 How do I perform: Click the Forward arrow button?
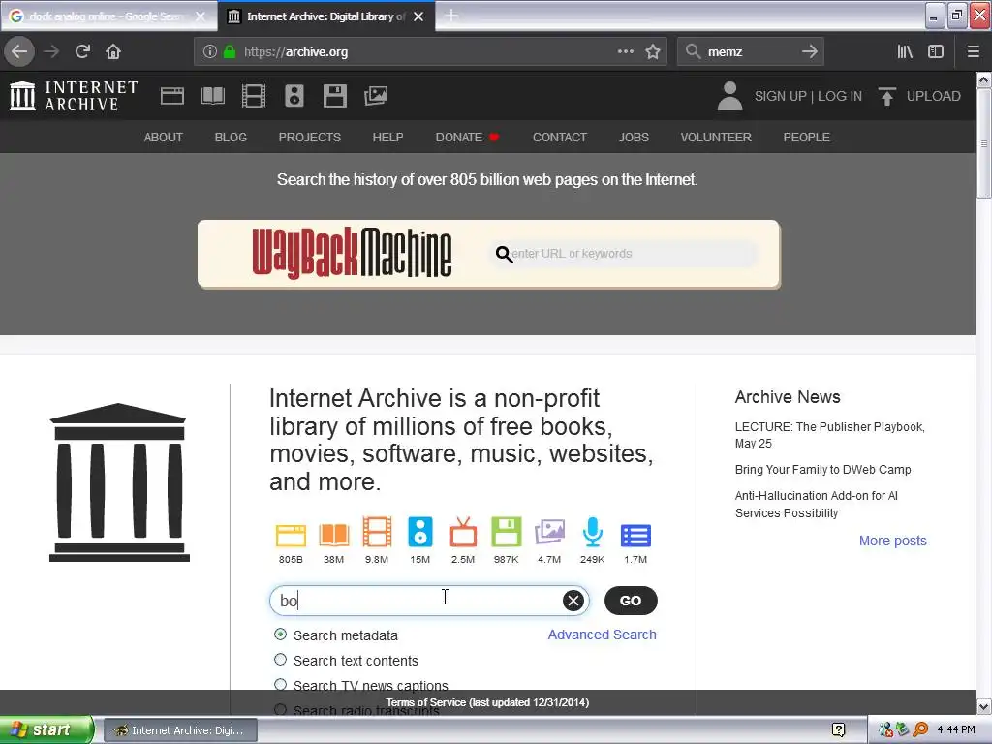click(x=51, y=51)
